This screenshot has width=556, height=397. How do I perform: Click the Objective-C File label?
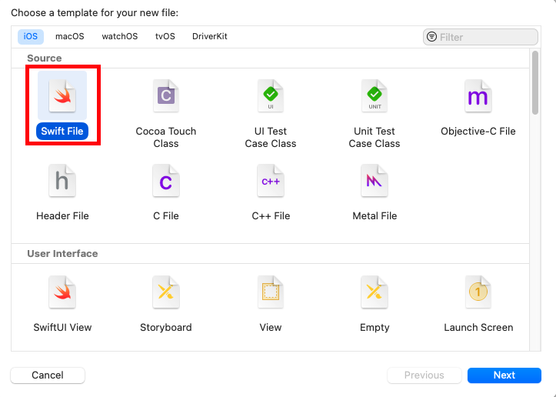pos(478,132)
